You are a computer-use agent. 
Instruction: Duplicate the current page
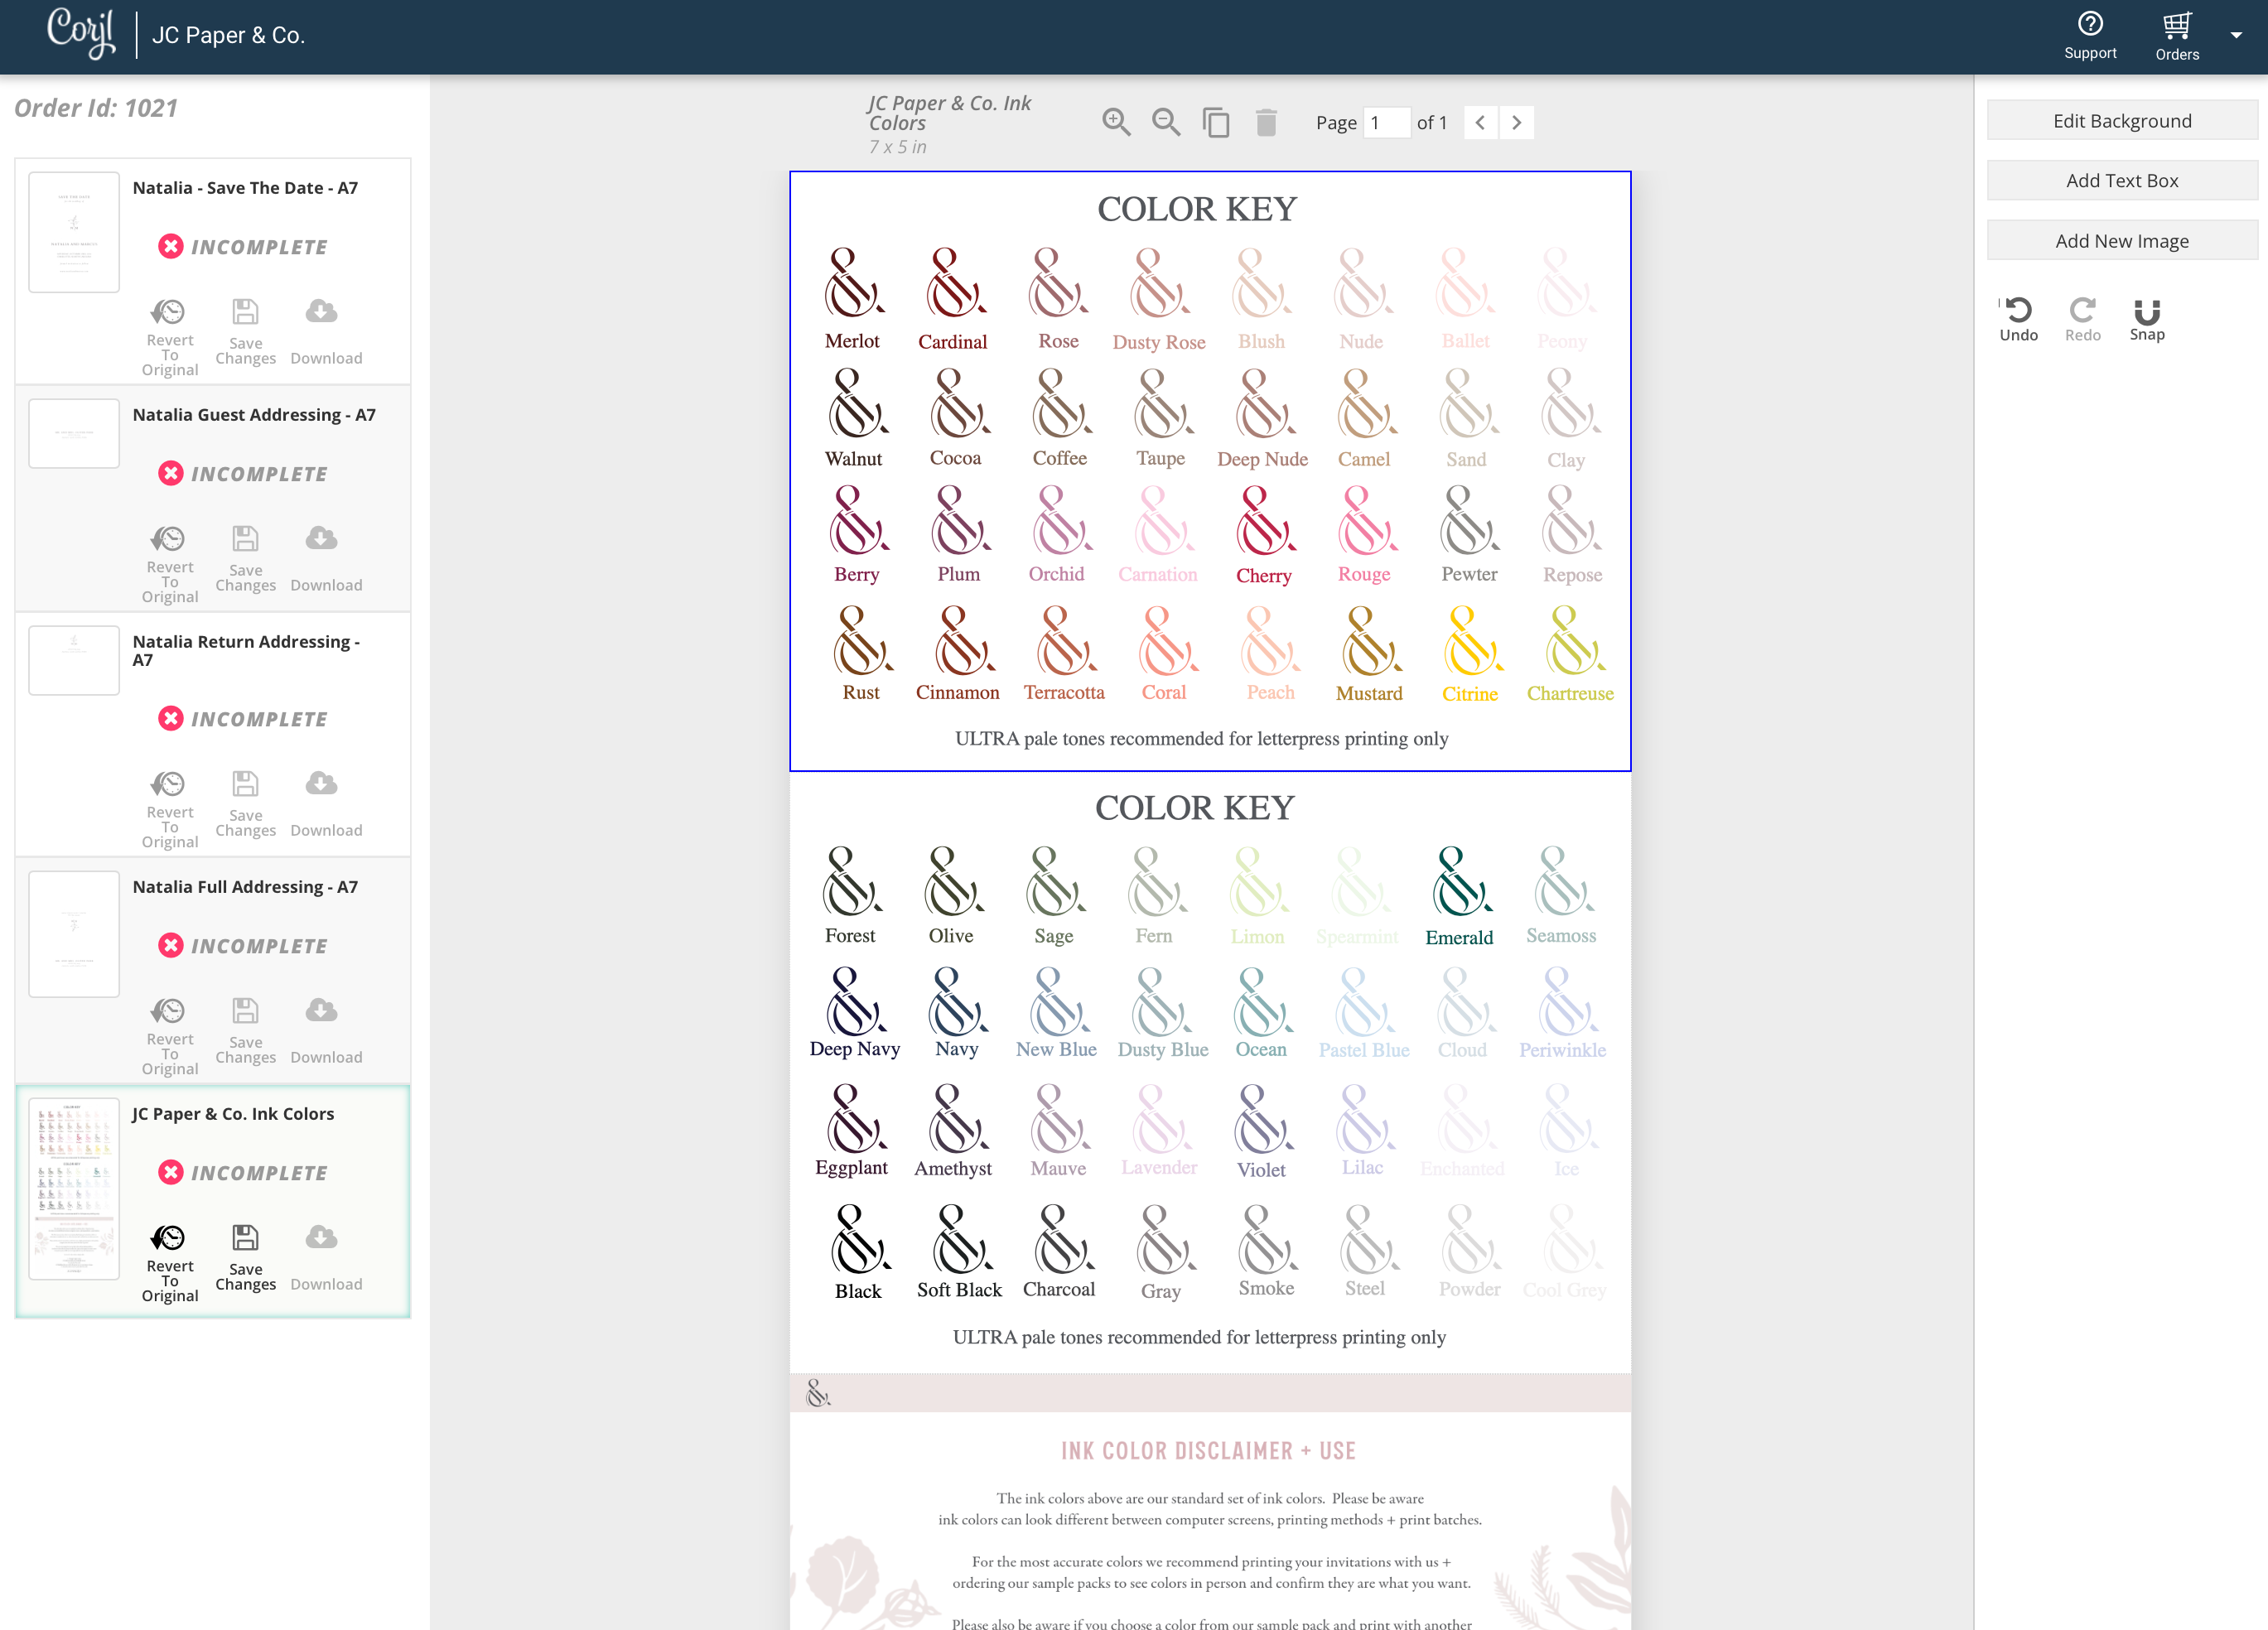(1216, 121)
